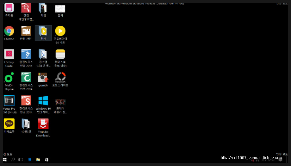The height and width of the screenshot is (166, 291).
Task: Select the Chrome desktop shortcut
Action: click(x=9, y=31)
